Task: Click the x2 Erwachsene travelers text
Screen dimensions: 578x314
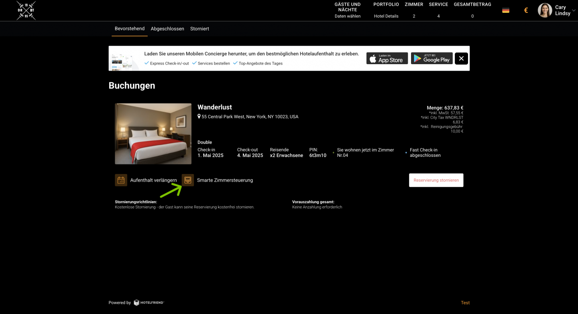Action: 287,155
